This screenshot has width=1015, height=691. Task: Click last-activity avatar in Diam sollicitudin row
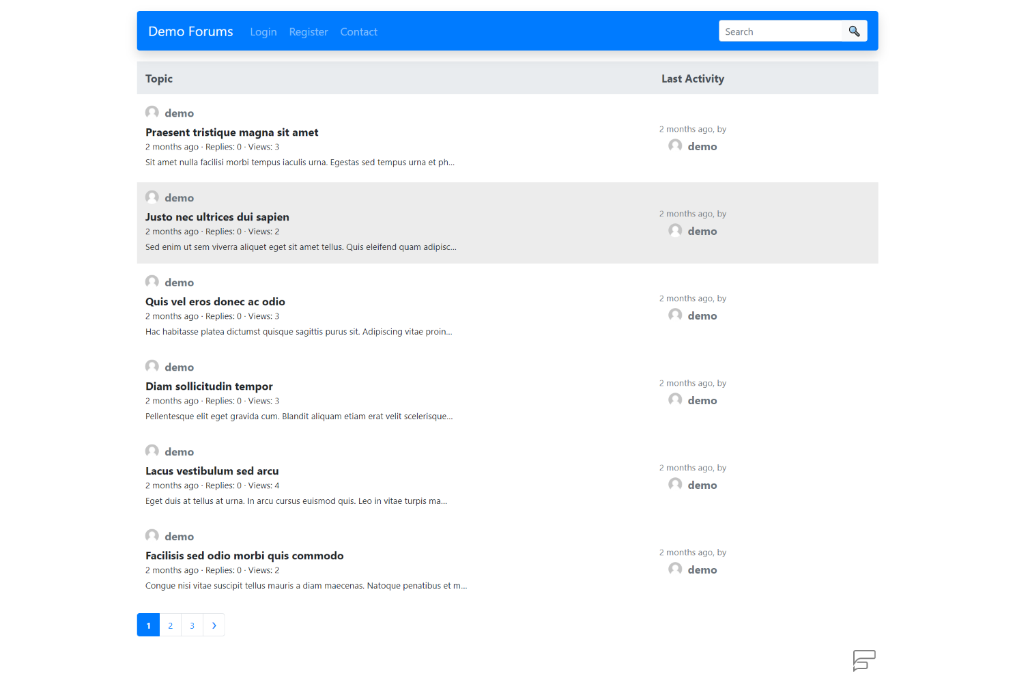pos(675,399)
